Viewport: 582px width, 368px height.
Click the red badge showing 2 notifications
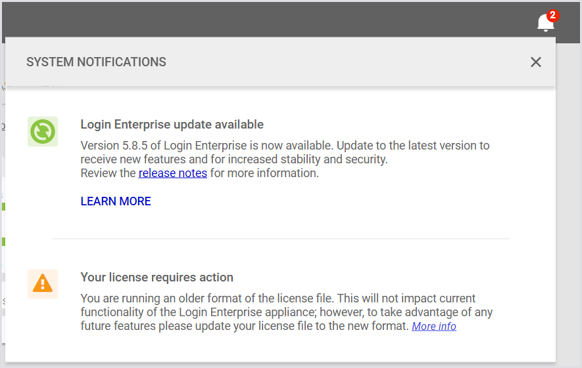tap(552, 15)
